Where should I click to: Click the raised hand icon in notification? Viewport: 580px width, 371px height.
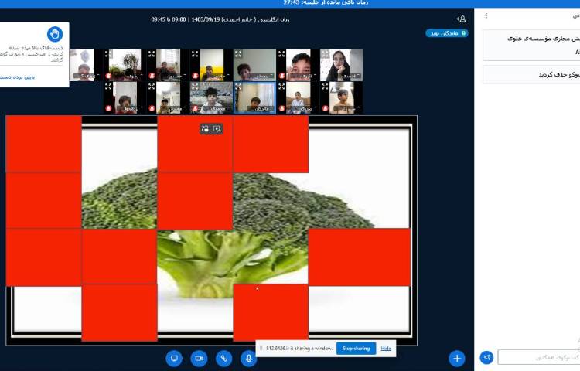54,33
